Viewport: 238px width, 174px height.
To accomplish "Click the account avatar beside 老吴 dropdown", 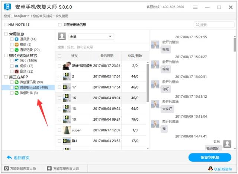I will pos(62,36).
